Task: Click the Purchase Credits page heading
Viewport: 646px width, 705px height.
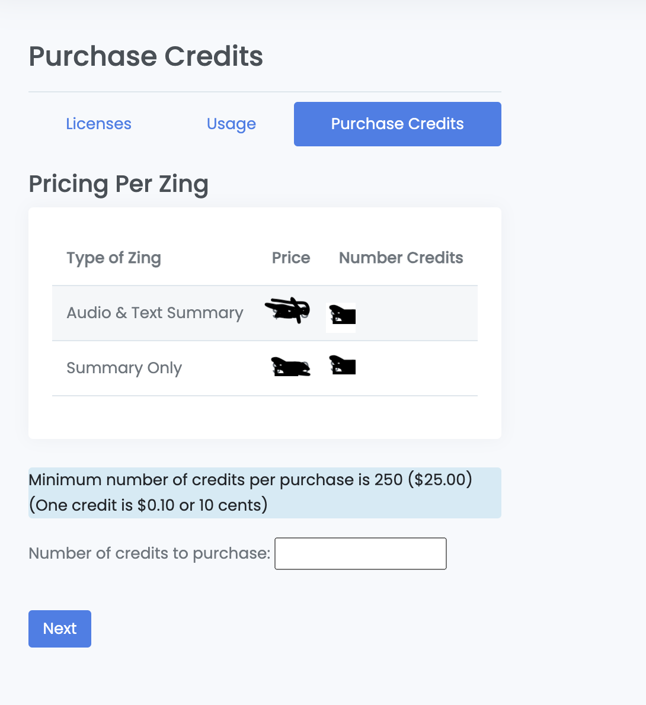Action: [x=146, y=56]
